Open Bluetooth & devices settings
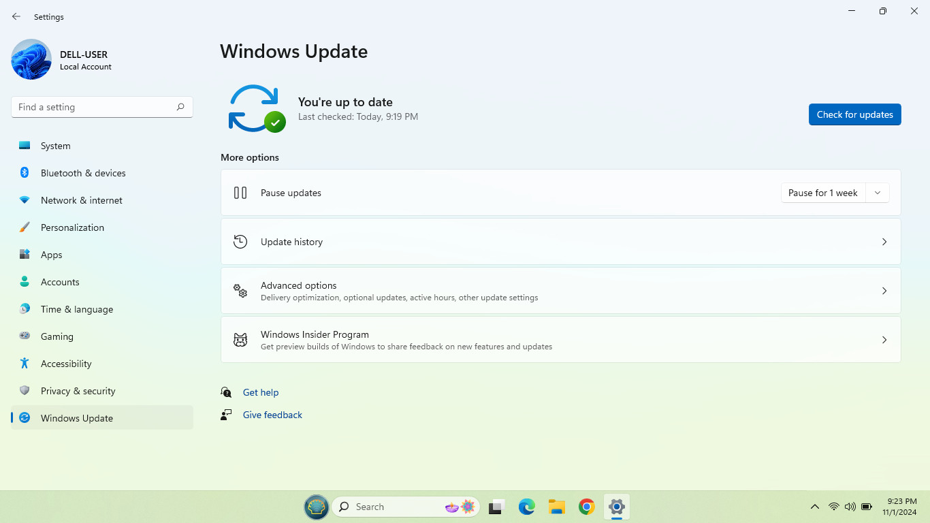 pos(102,173)
